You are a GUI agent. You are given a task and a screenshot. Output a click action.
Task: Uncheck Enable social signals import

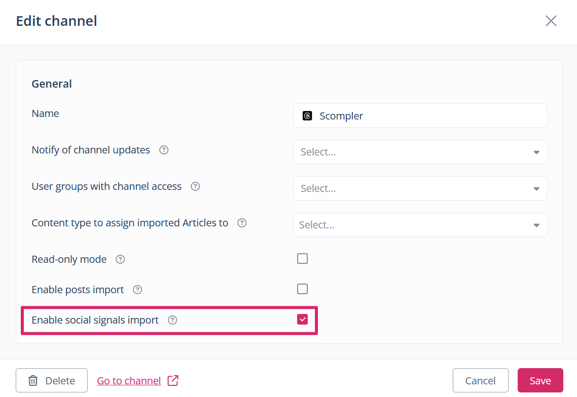coord(302,319)
